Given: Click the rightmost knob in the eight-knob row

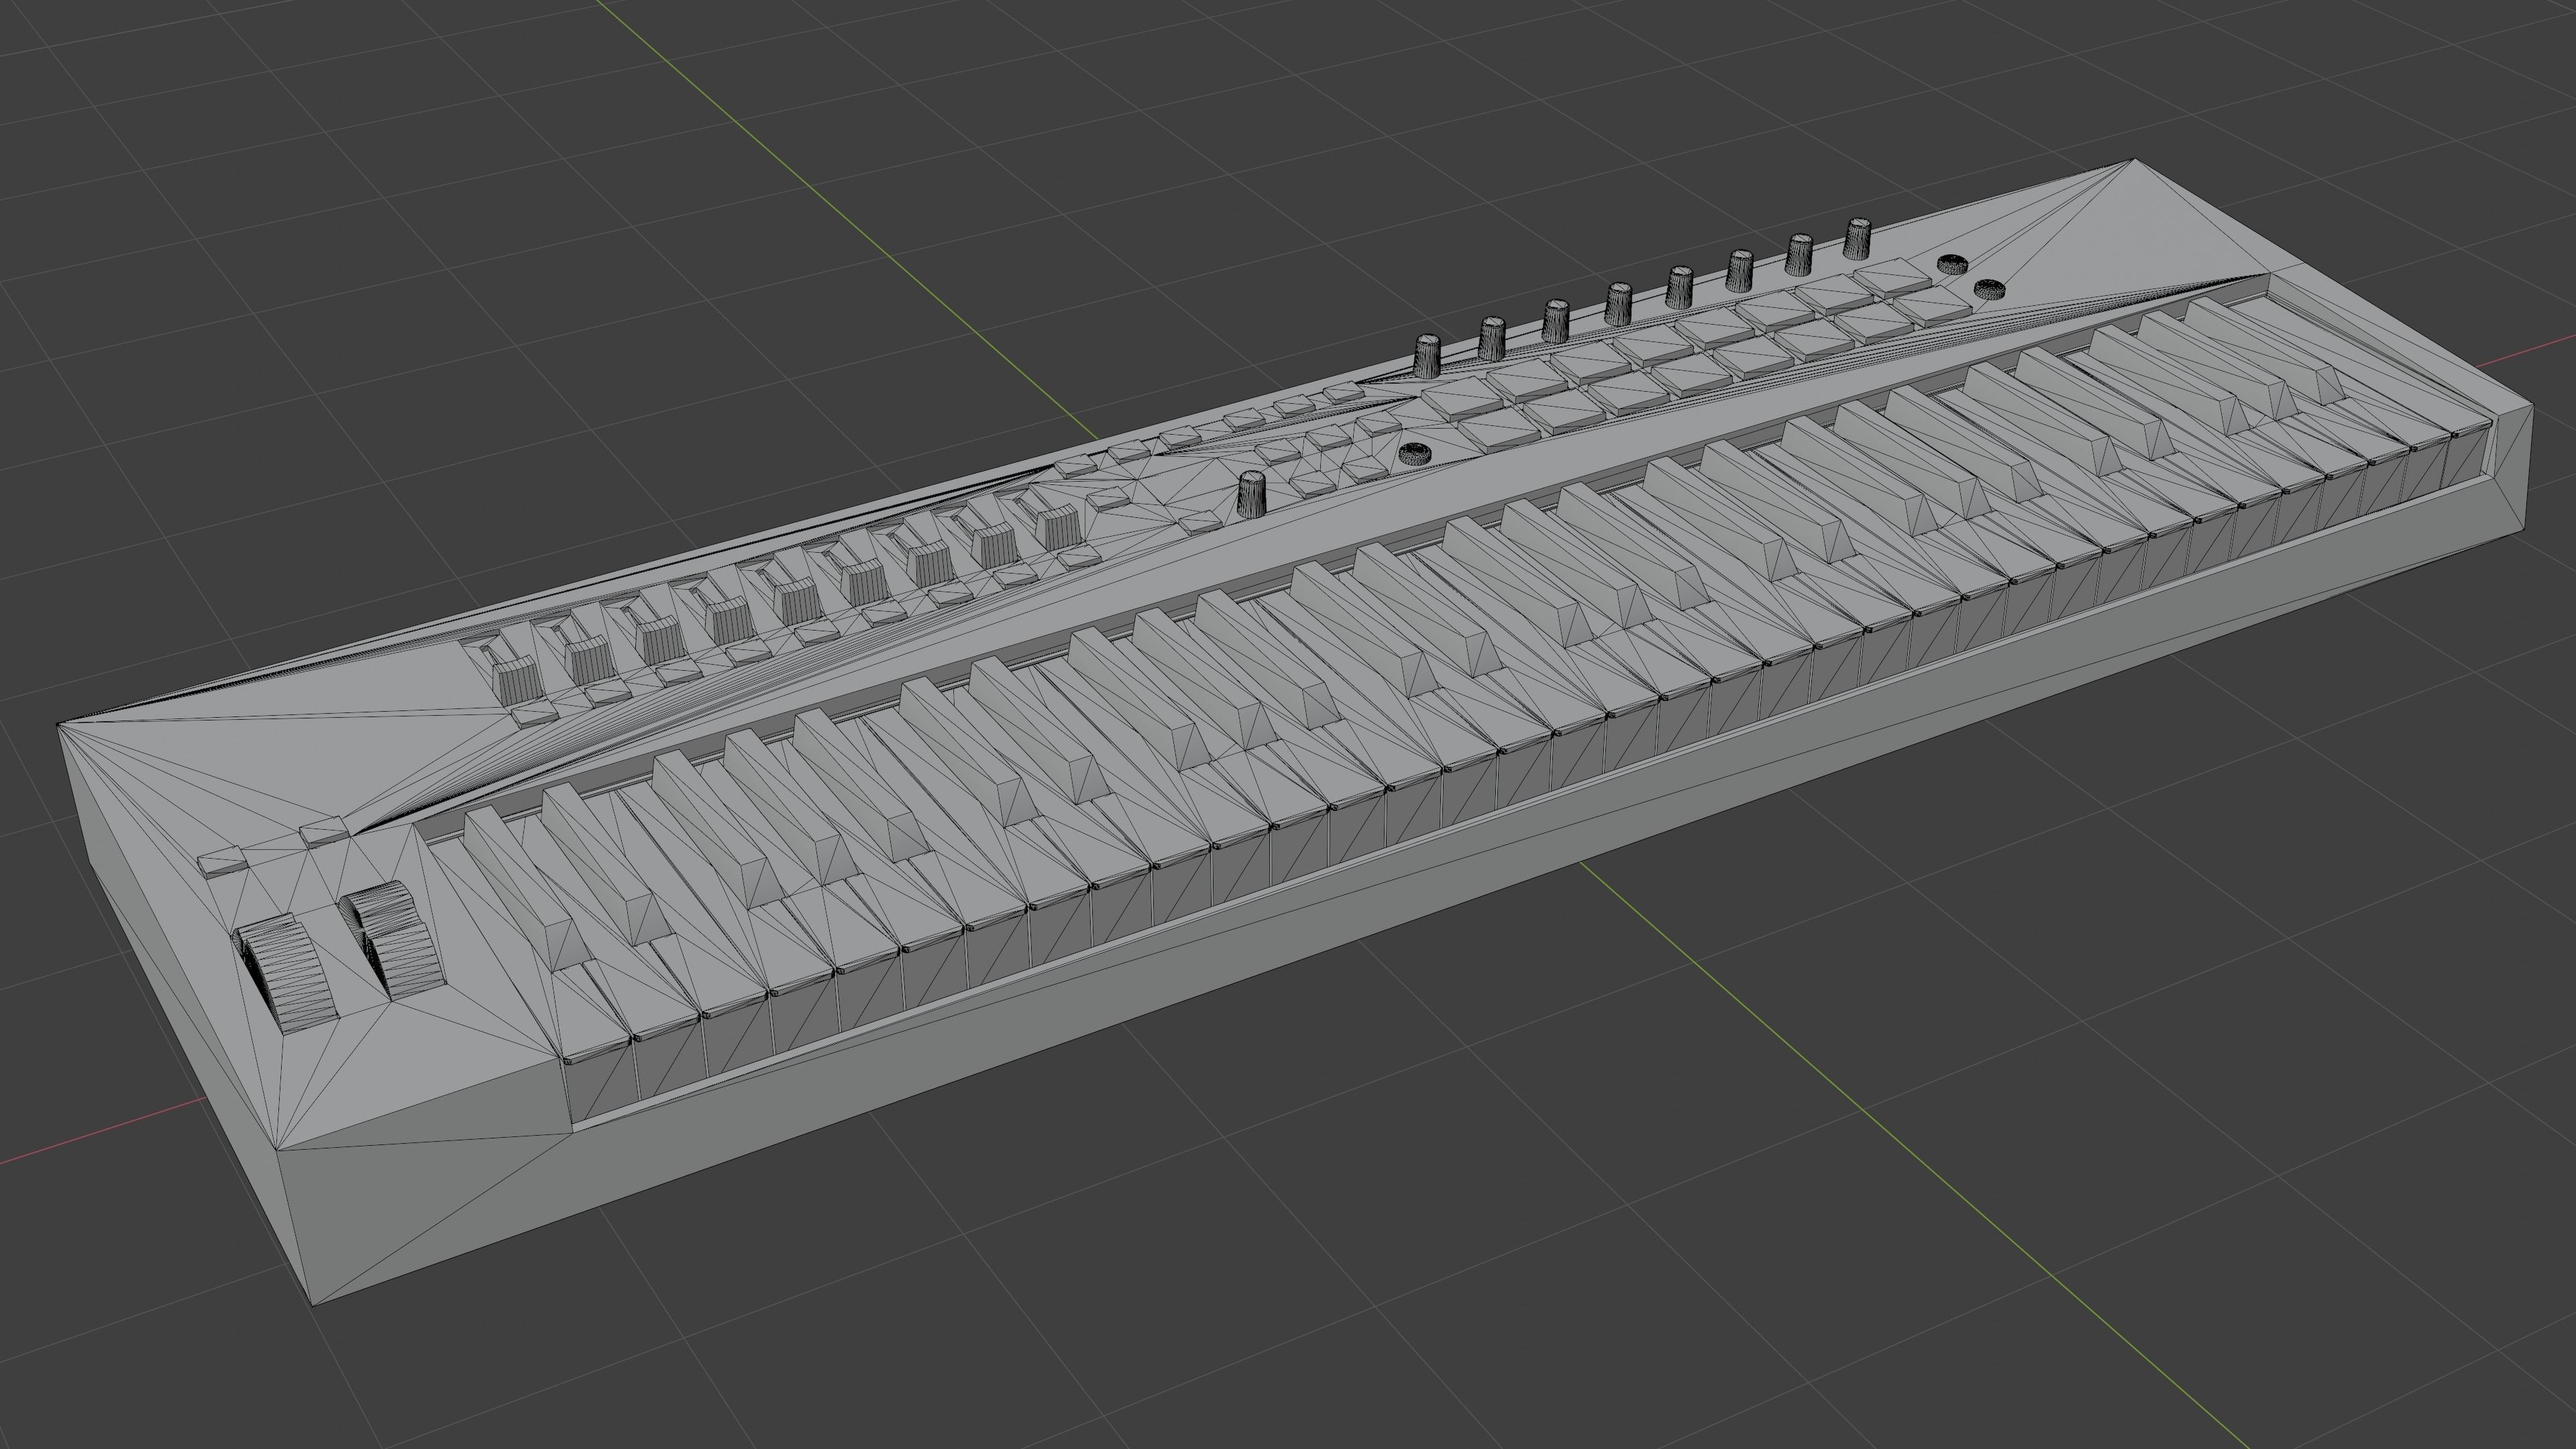Looking at the screenshot, I should tap(1858, 238).
